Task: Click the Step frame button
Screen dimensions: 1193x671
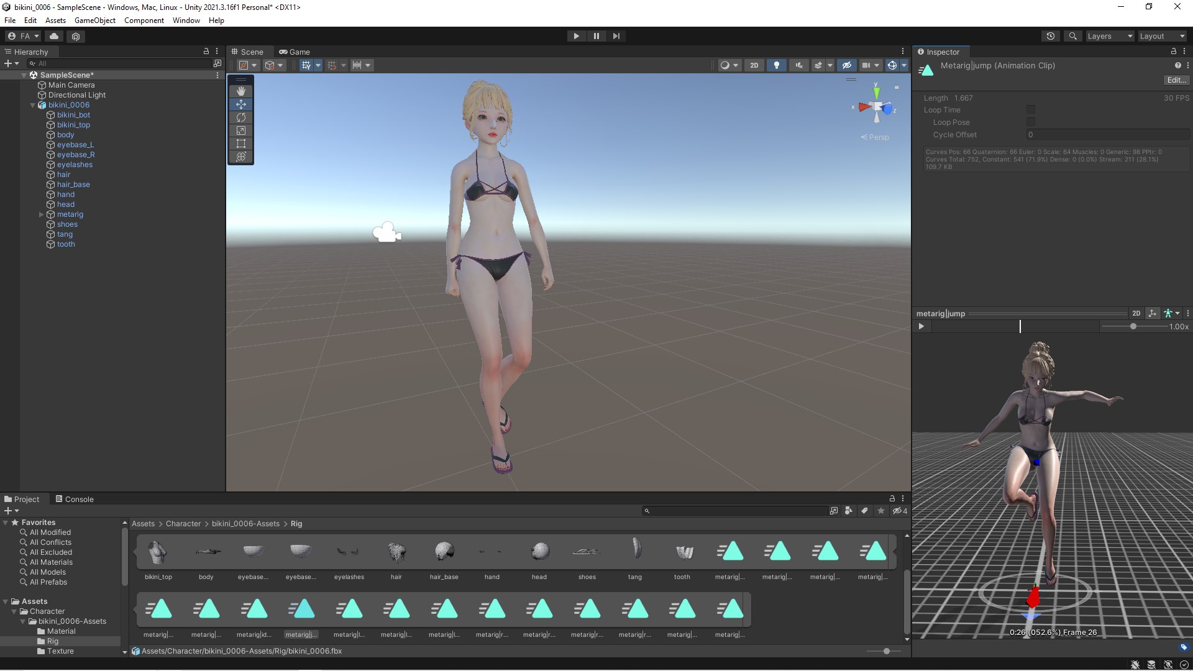Action: tap(616, 36)
